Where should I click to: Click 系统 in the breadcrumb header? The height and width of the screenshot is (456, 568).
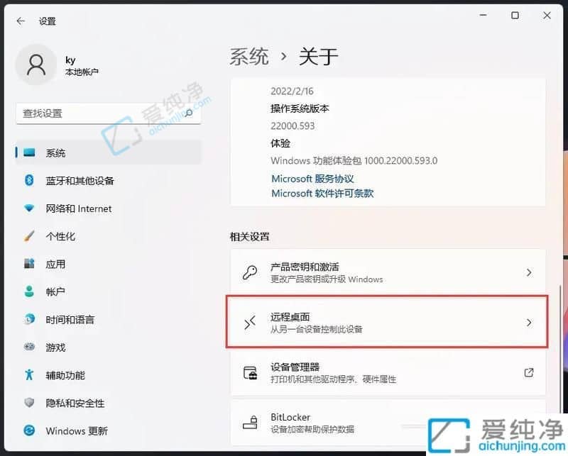pyautogui.click(x=249, y=56)
